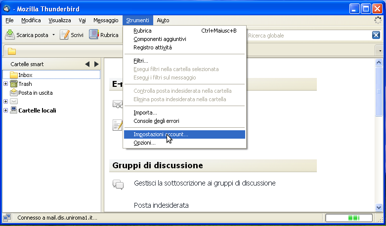Click the Scrivi compose icon
Viewport: 386px width, 226px height.
coord(64,35)
